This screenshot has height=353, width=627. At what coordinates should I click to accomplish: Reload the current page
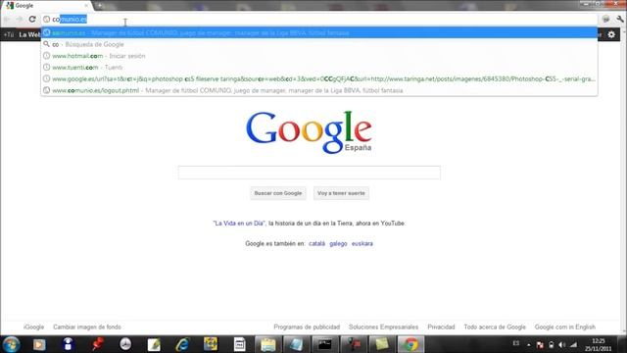pyautogui.click(x=32, y=20)
